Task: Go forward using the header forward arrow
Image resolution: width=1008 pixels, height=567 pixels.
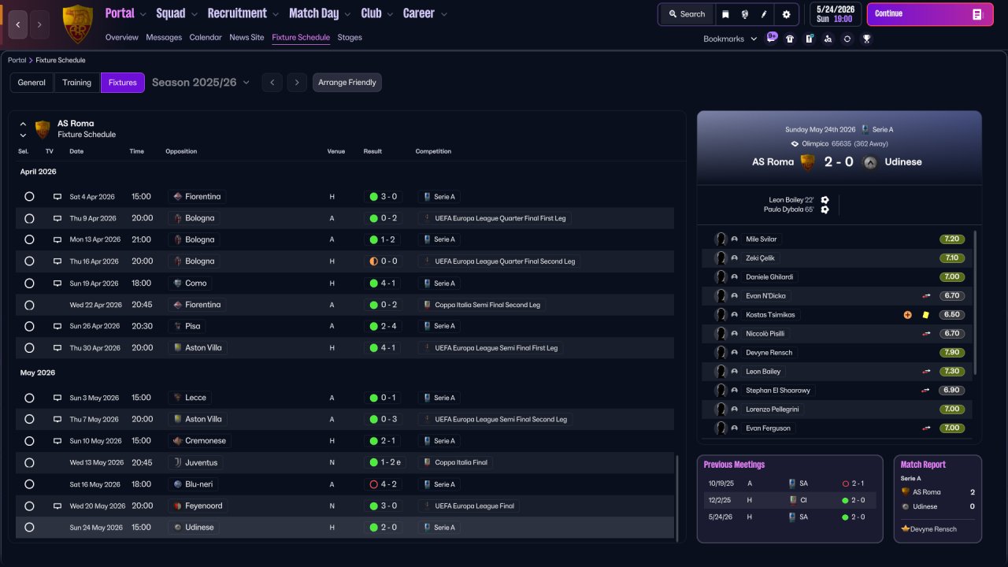Action: point(39,24)
